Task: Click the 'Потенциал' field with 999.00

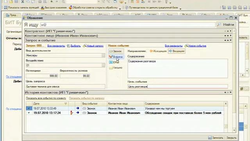Action: click(x=42, y=76)
